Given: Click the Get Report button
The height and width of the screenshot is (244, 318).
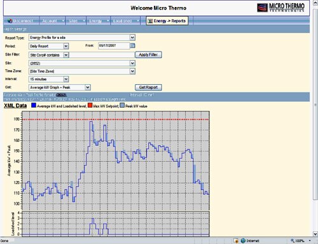Looking at the screenshot, I should (x=148, y=87).
